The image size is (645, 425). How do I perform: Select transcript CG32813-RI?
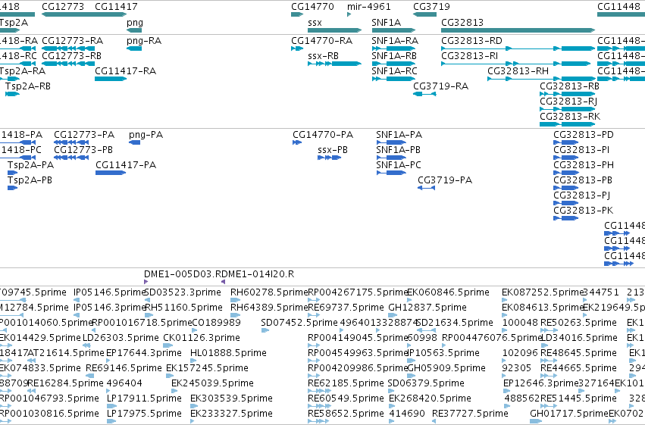click(469, 56)
